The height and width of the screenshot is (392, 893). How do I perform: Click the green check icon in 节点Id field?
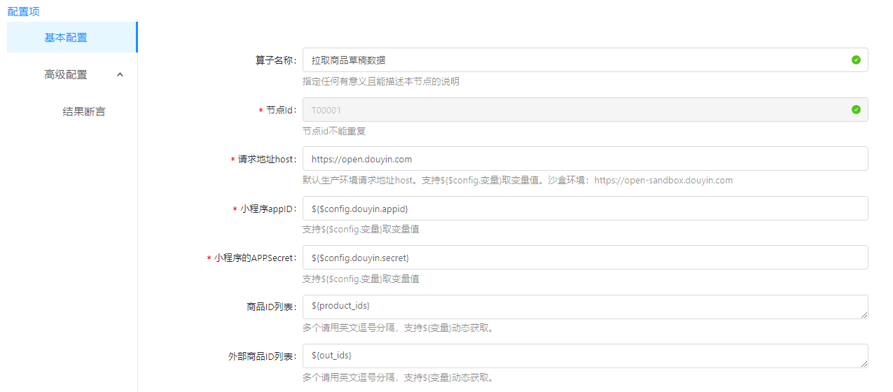[x=856, y=110]
